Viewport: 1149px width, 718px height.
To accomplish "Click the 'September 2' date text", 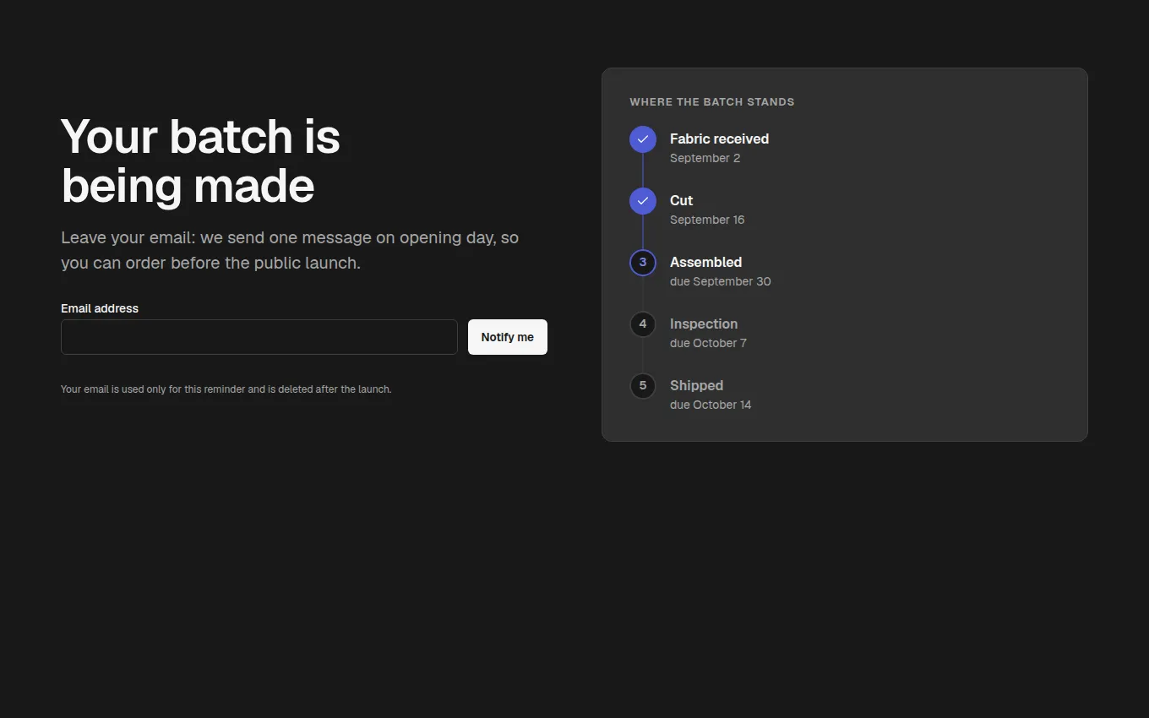I will click(705, 158).
